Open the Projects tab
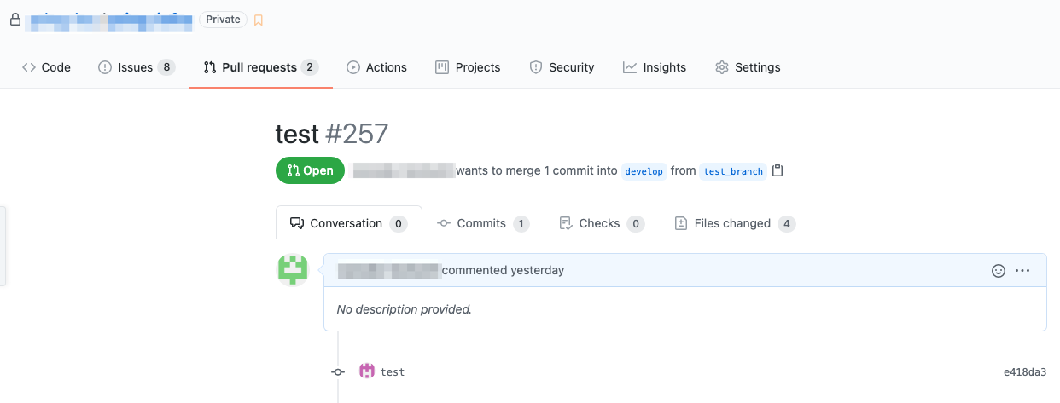This screenshot has height=403, width=1060. (468, 67)
